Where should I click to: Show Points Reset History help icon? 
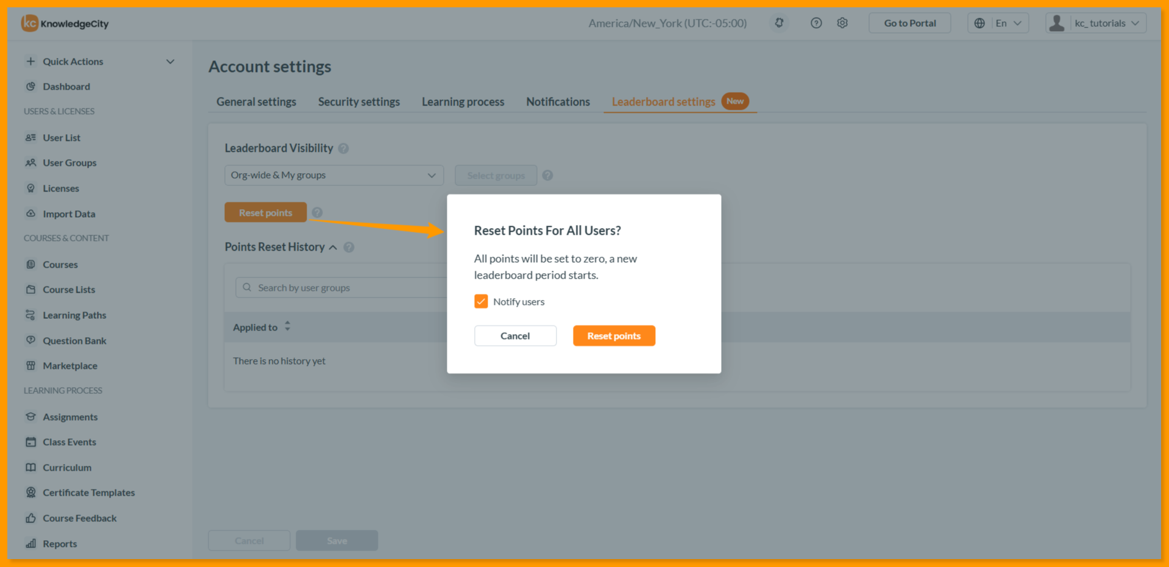coord(349,247)
